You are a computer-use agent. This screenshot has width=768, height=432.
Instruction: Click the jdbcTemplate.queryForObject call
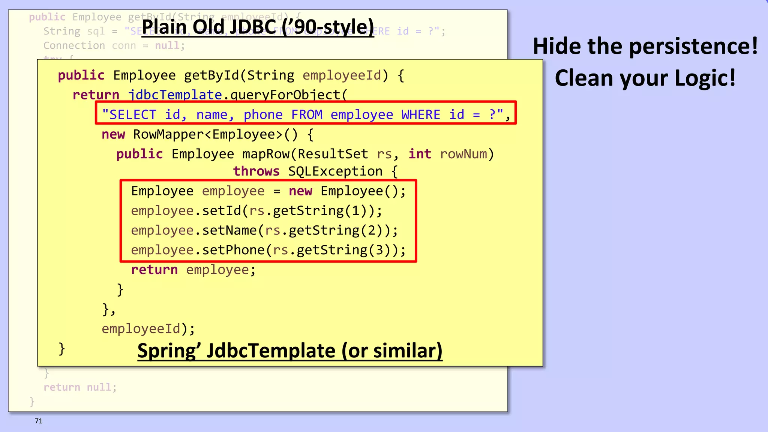[x=237, y=94]
